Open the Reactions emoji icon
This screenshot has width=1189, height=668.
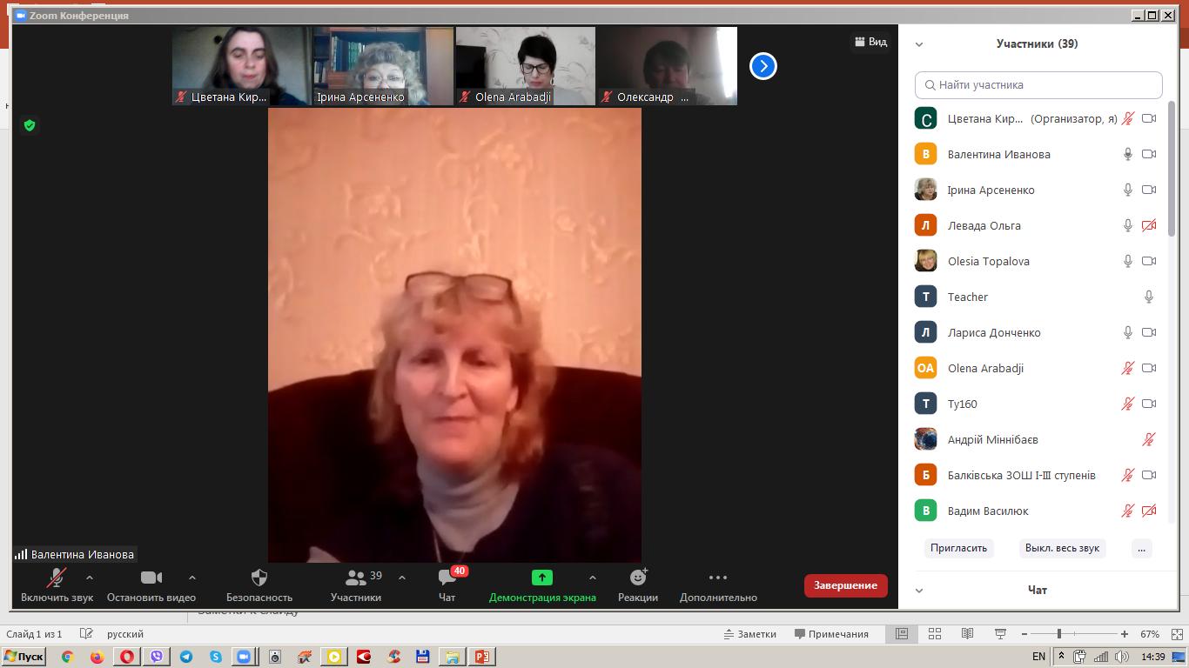[x=638, y=578]
